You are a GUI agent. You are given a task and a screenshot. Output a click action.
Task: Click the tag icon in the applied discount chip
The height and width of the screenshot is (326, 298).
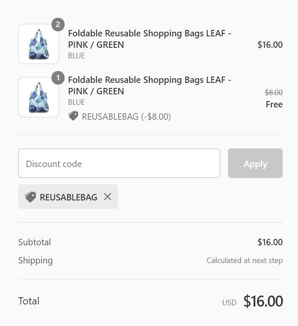click(x=30, y=197)
